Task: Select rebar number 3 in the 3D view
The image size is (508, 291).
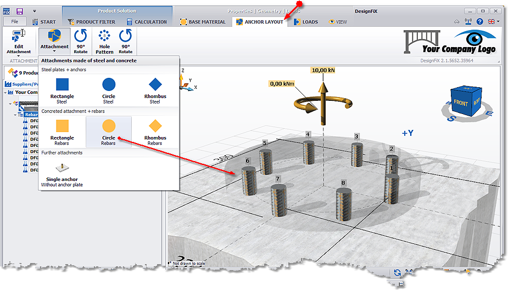Action: pos(357,155)
